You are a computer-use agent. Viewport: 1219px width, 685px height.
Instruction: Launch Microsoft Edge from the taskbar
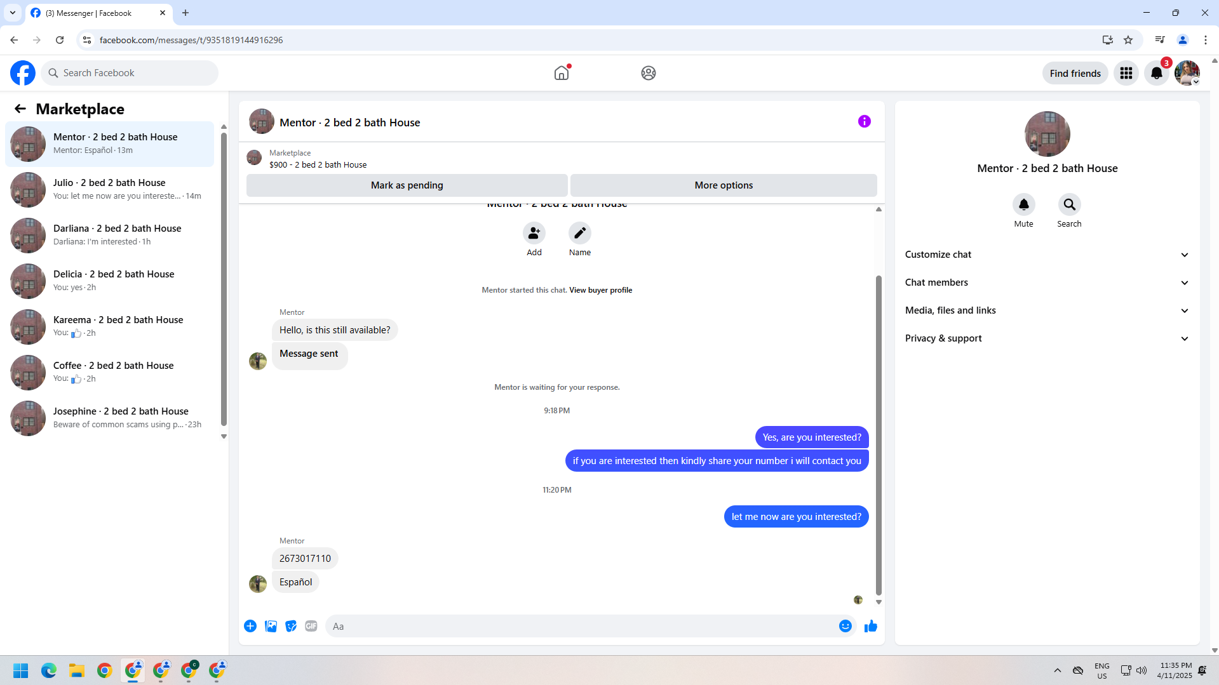[49, 670]
